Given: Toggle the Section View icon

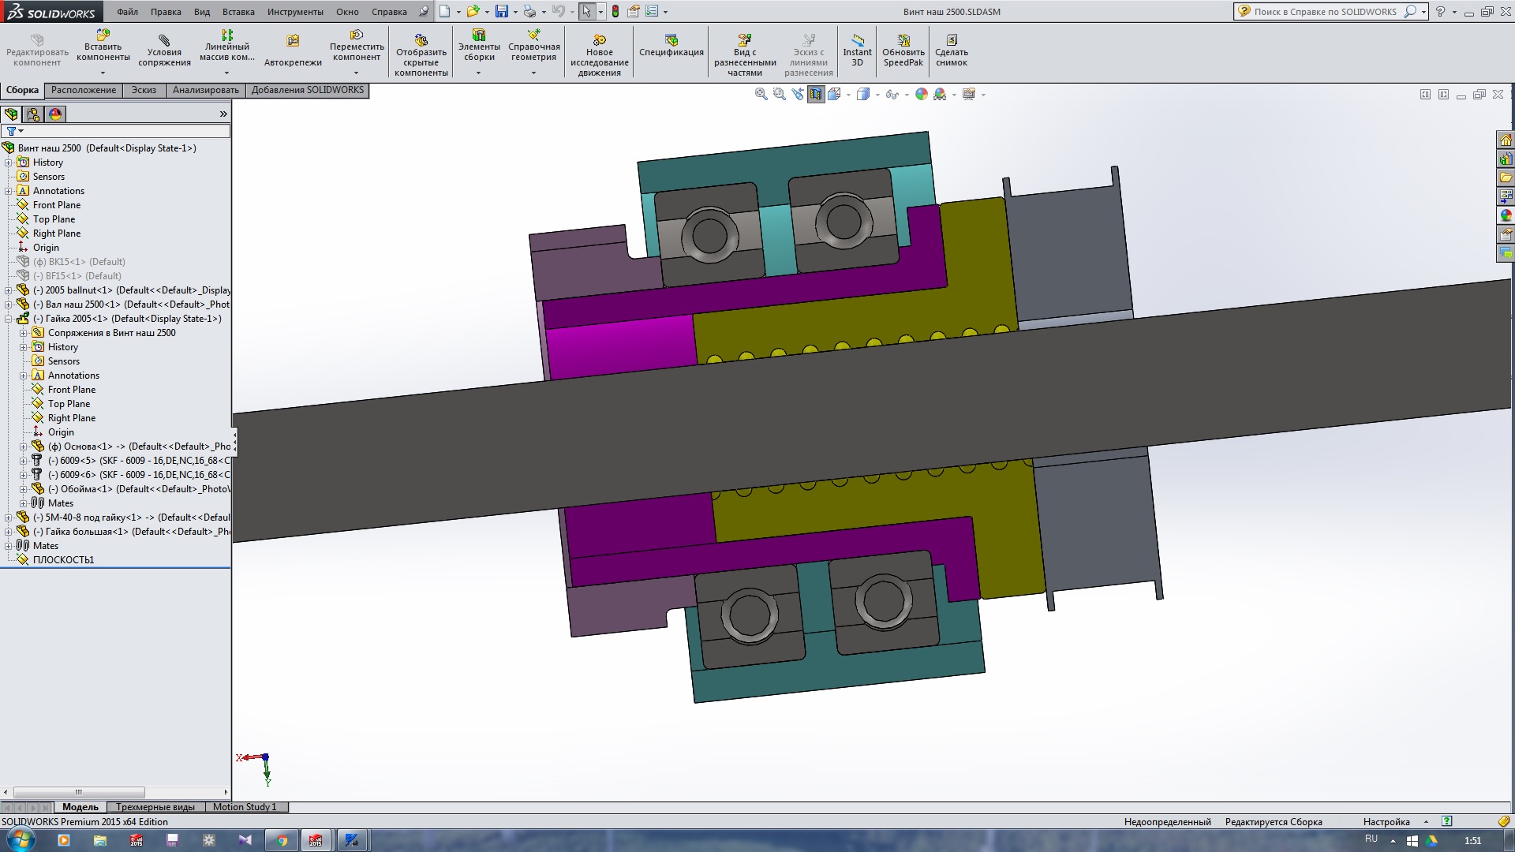Looking at the screenshot, I should [816, 95].
